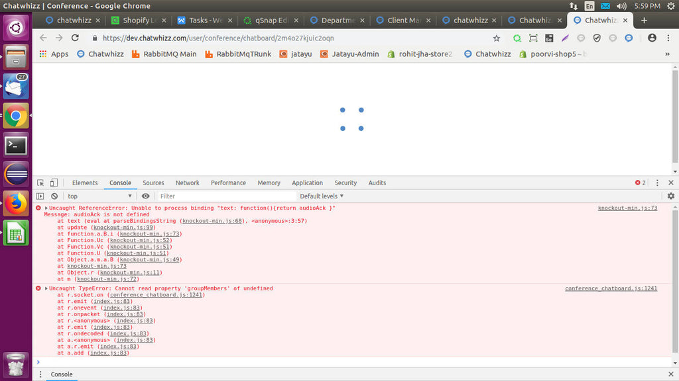Click the inspect element picker icon

click(x=40, y=183)
